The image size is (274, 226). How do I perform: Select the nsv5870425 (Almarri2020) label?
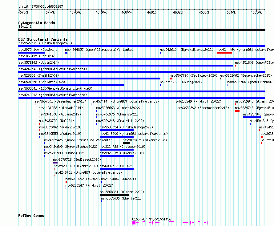(x=145, y=140)
